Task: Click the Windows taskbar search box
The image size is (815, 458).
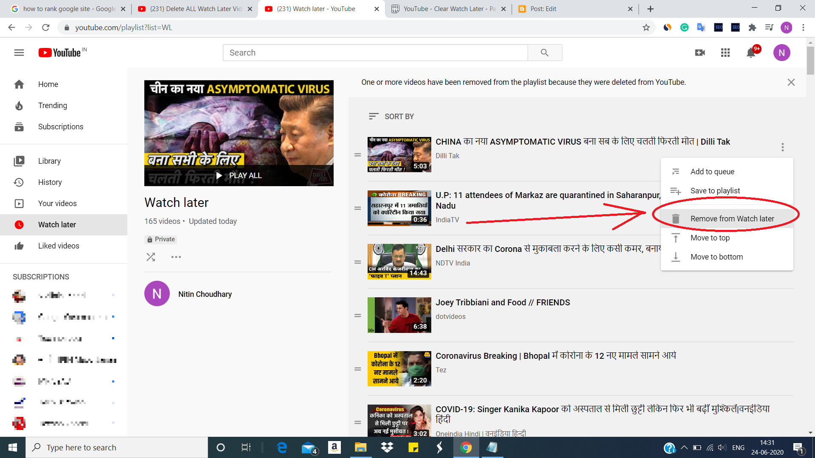Action: (117, 447)
